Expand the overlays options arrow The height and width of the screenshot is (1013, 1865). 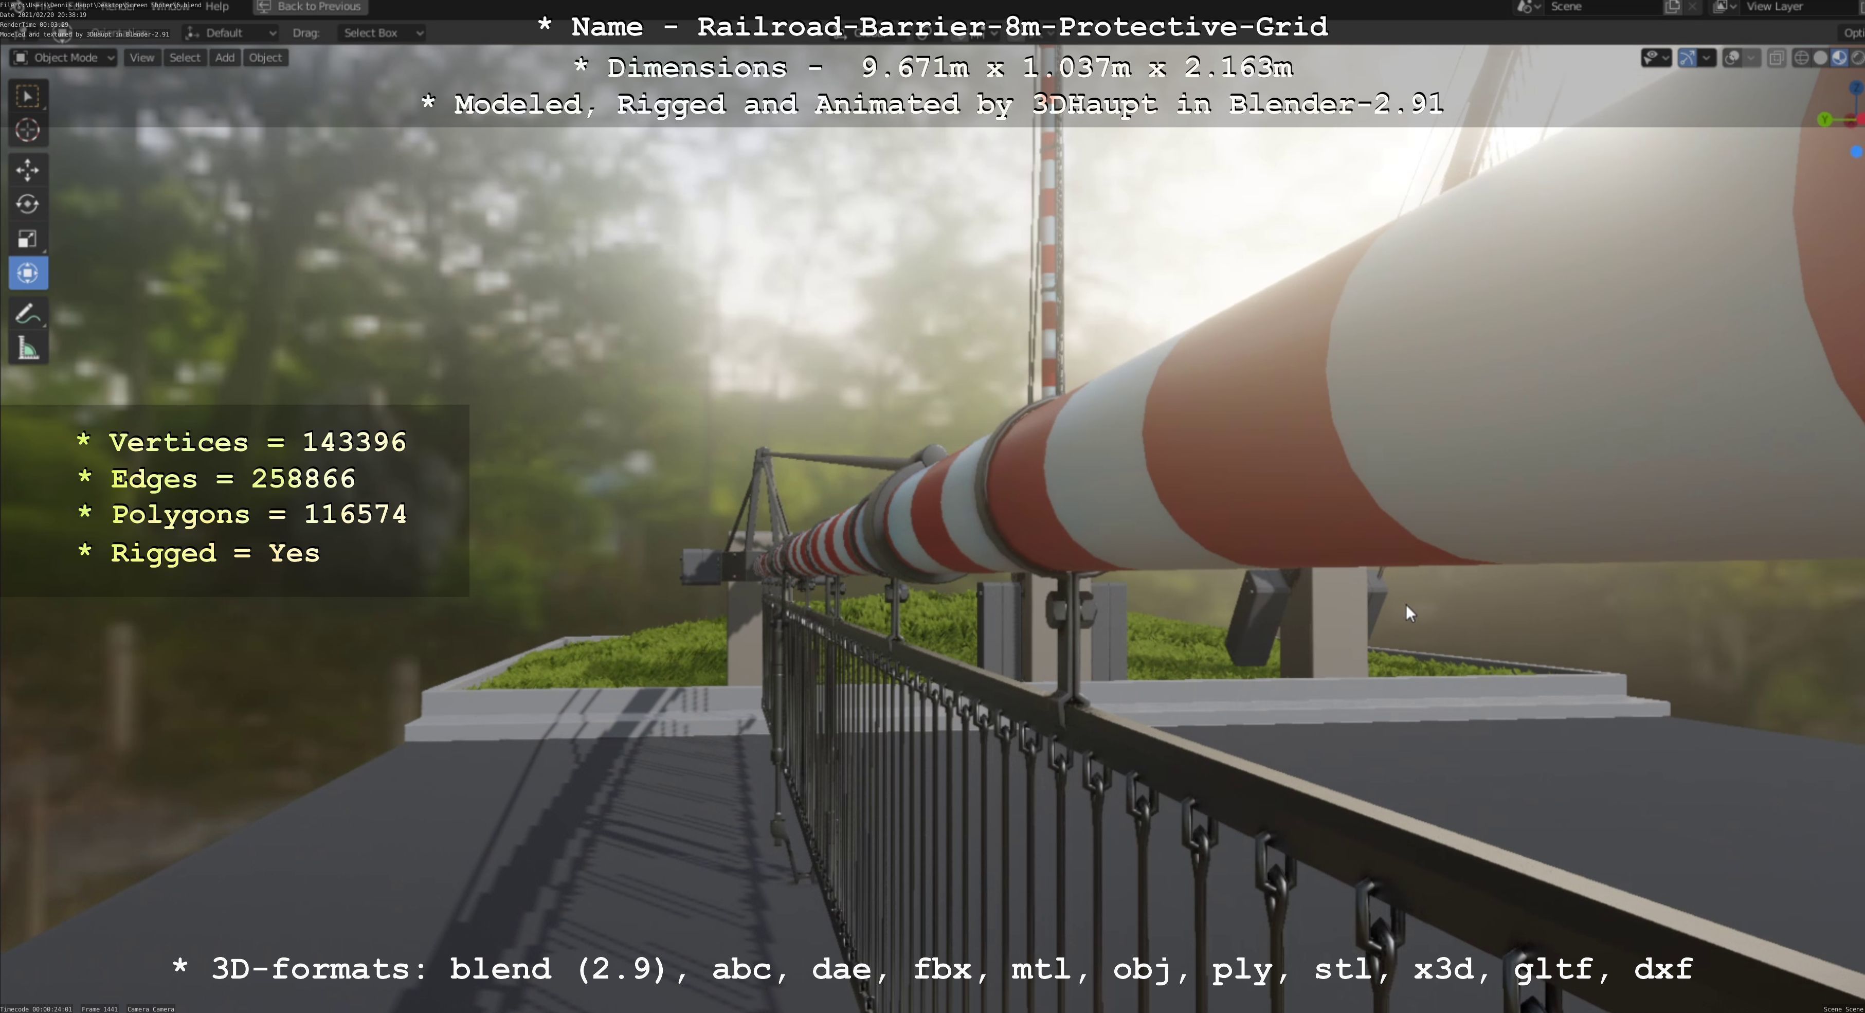(1752, 58)
